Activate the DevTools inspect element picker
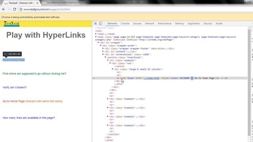This screenshot has height=142, width=253. tap(95, 24)
